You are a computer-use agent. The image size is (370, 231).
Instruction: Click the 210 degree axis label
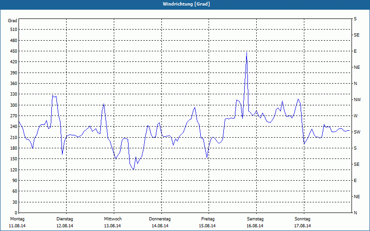pos(14,137)
